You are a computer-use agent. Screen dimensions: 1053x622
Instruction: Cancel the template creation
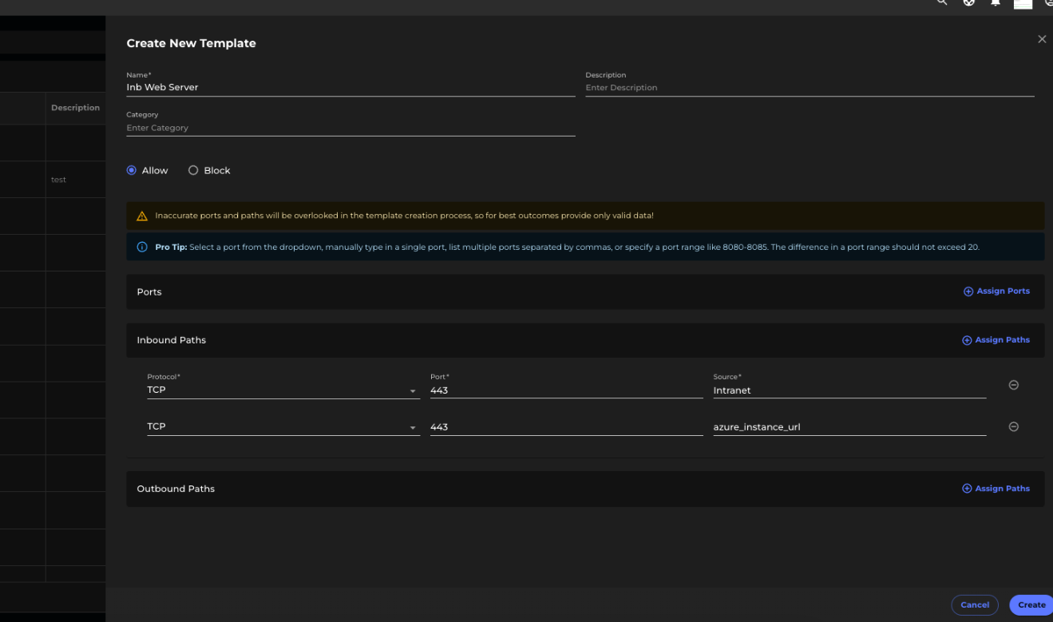coord(975,604)
